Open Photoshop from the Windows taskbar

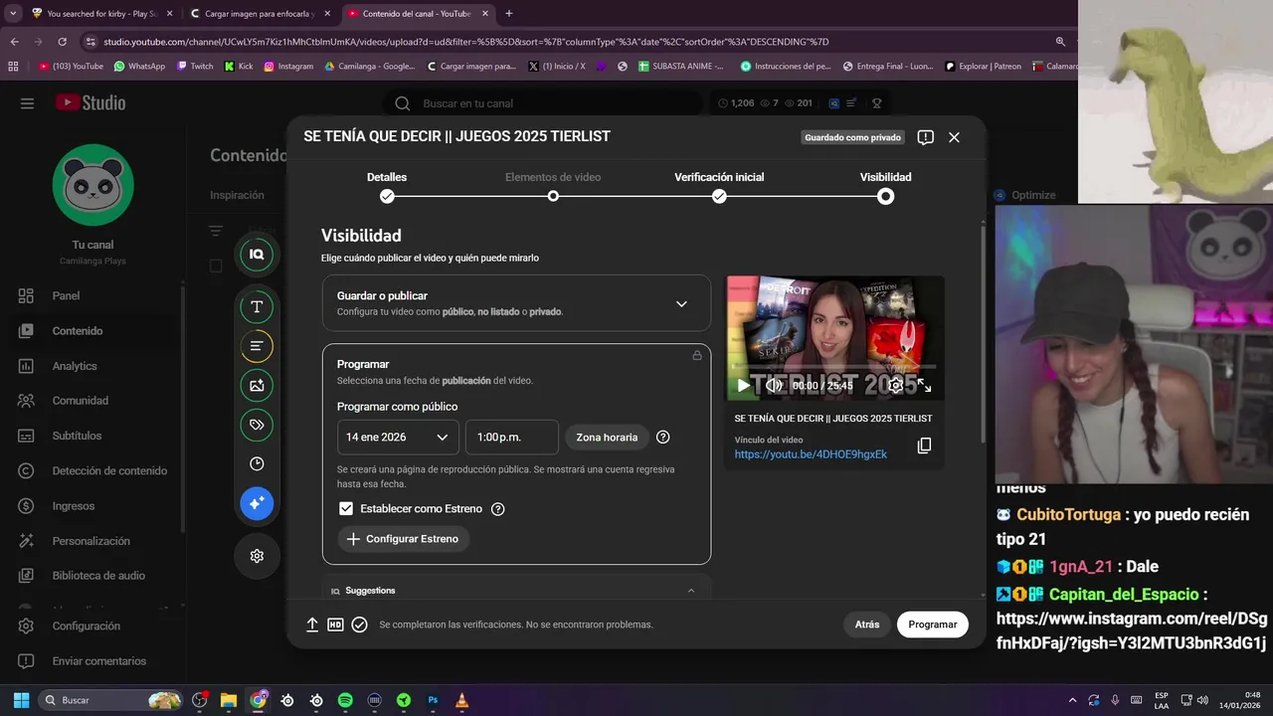pos(433,700)
